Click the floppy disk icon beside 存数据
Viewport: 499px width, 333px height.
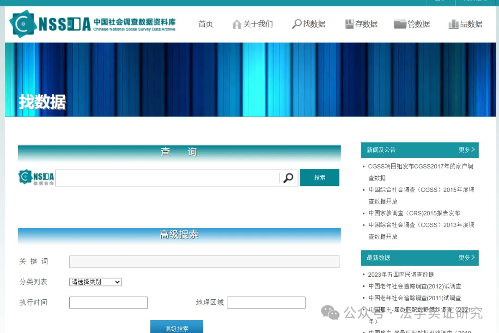(x=349, y=24)
